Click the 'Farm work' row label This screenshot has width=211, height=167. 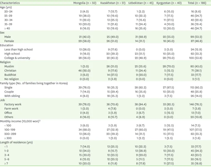[11, 109]
